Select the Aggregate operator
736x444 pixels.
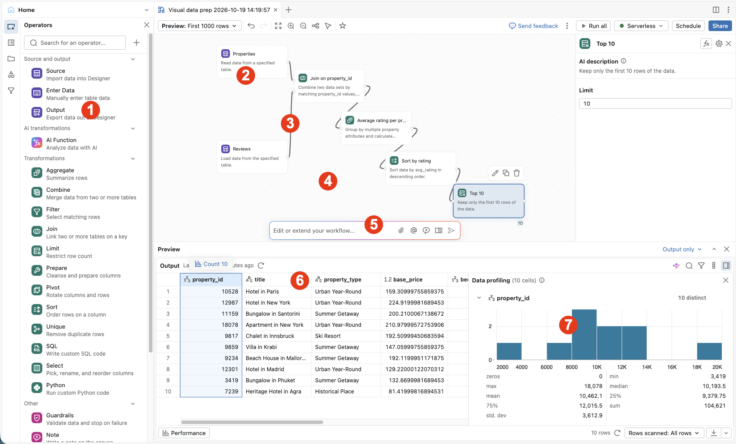point(84,174)
